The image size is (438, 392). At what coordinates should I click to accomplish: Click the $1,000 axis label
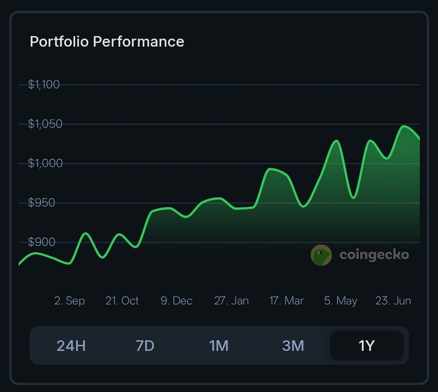click(x=45, y=163)
